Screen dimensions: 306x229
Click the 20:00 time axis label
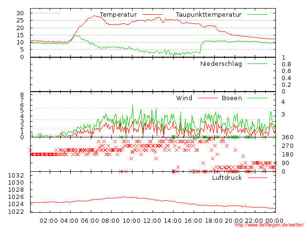[234, 221]
